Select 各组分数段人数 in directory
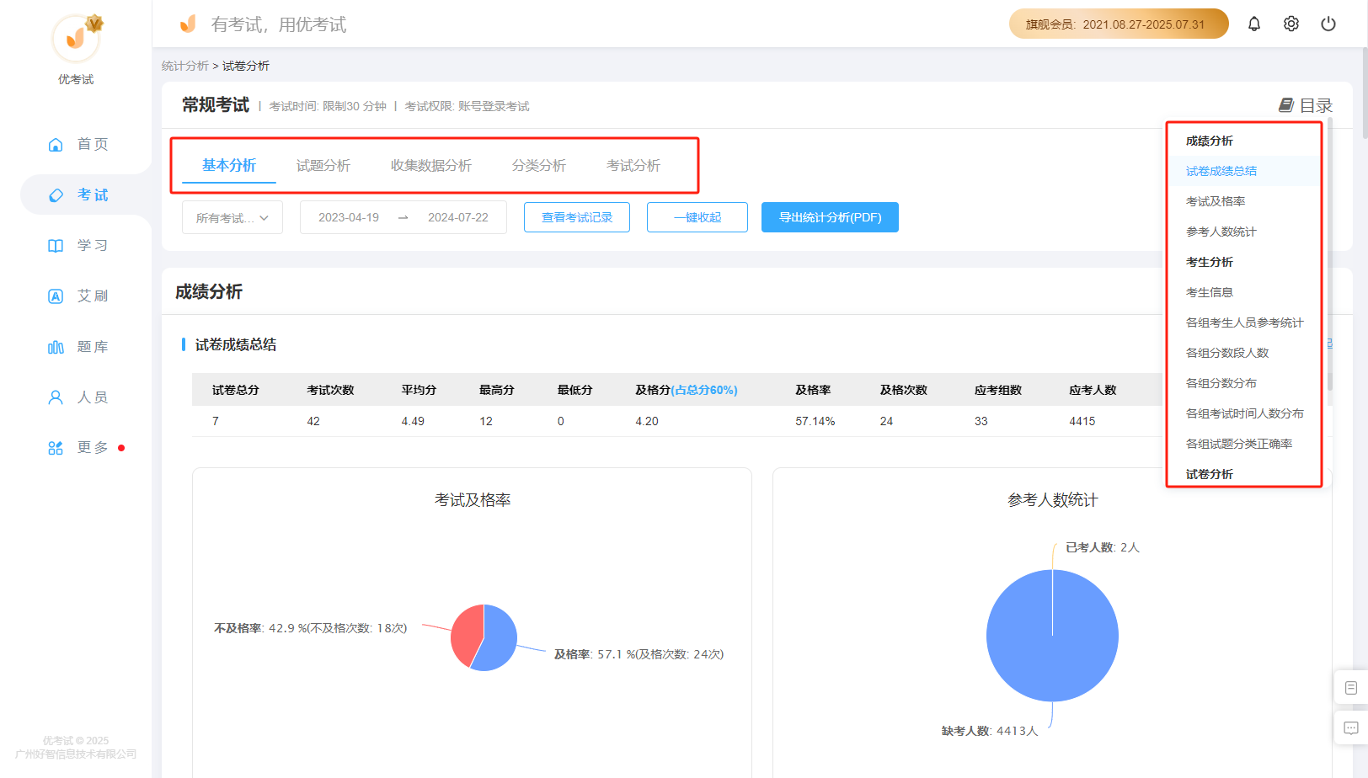1368x778 pixels. click(1227, 353)
